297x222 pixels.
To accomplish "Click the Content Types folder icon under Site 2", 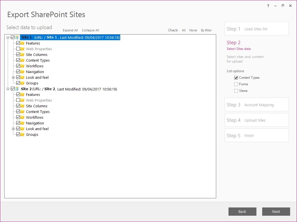I will click(x=22, y=112).
